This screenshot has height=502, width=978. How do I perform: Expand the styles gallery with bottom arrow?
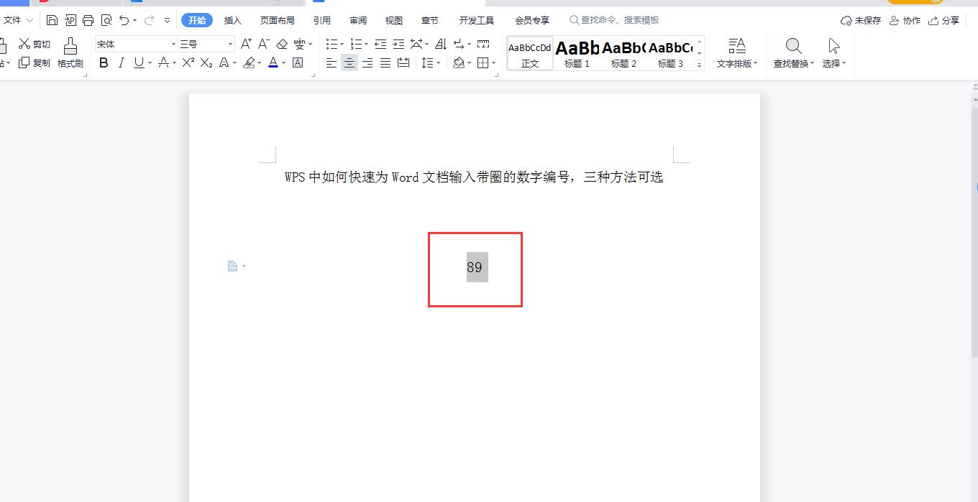699,65
